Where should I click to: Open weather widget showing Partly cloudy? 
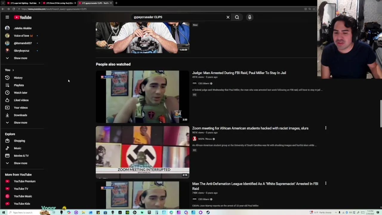321,212
